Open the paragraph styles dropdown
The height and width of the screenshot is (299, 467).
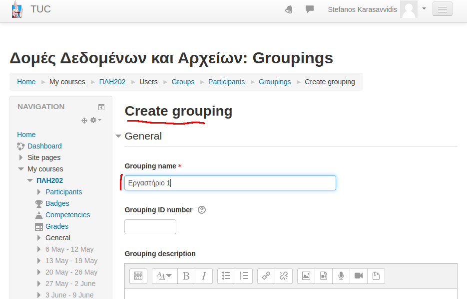click(x=164, y=276)
